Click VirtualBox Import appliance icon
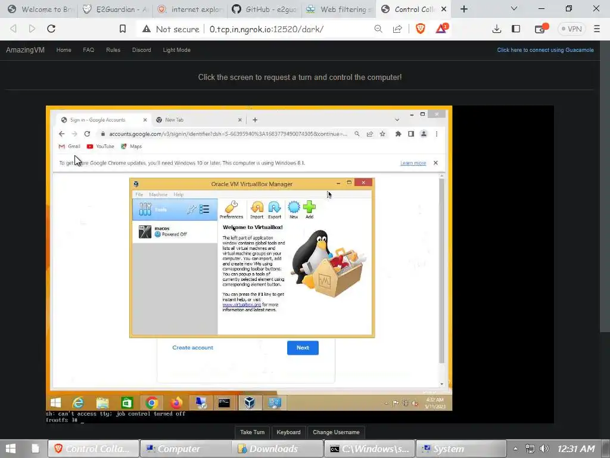 (x=257, y=209)
